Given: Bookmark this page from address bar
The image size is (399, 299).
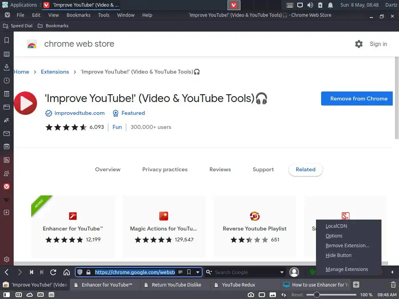Looking at the screenshot, I should (x=189, y=272).
